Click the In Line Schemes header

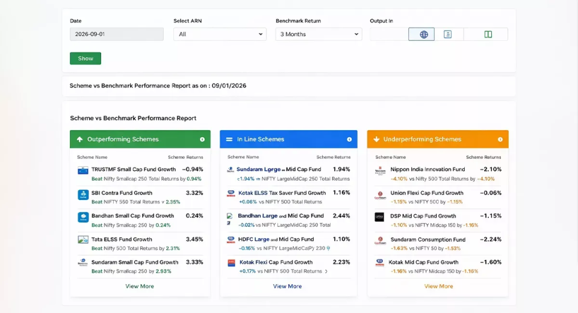[x=288, y=139]
